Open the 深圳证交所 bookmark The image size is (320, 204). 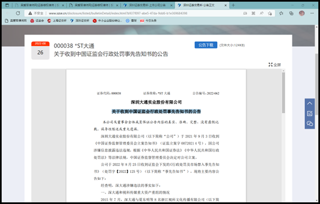tap(79, 20)
